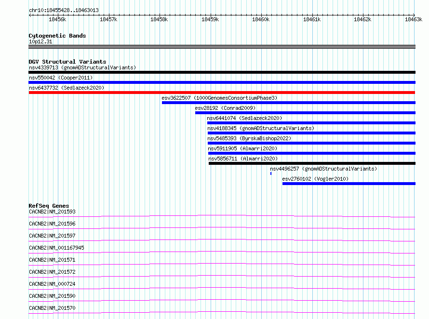Open transcript label CACNB2|NM_201597
The image size is (429, 319).
click(52, 236)
